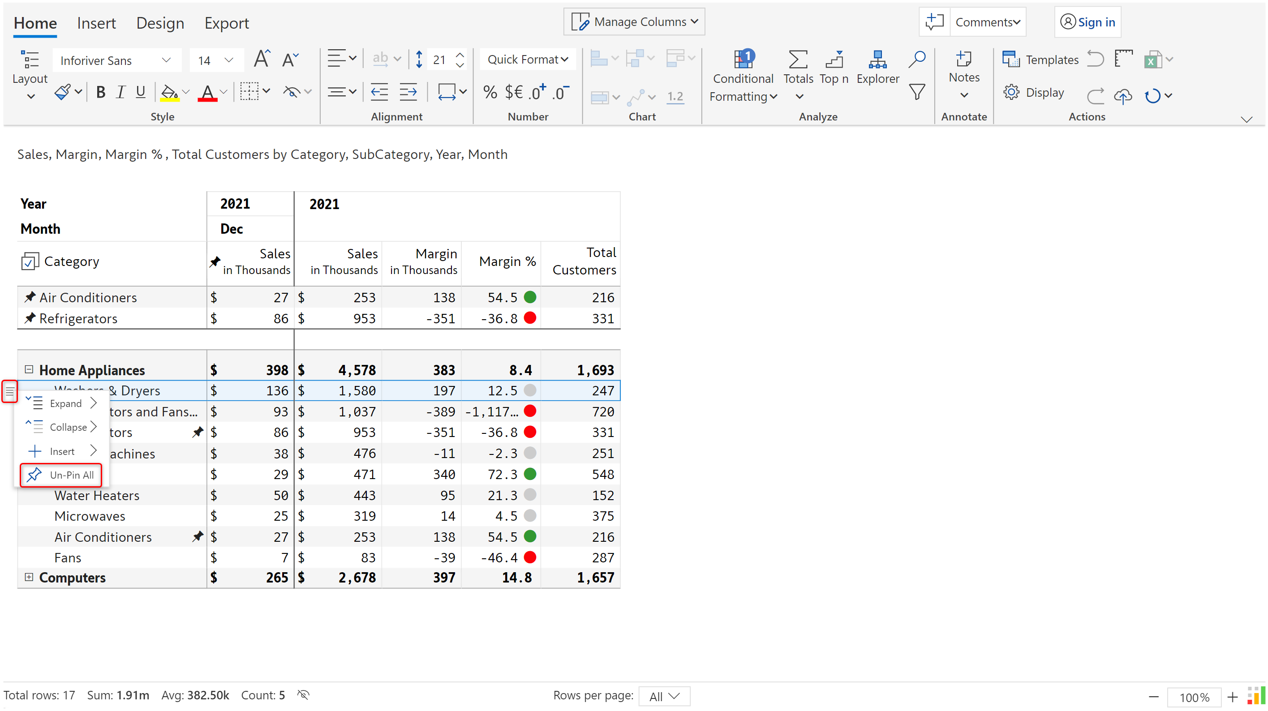Open Manage Columns button
Image resolution: width=1268 pixels, height=711 pixels.
(x=634, y=22)
